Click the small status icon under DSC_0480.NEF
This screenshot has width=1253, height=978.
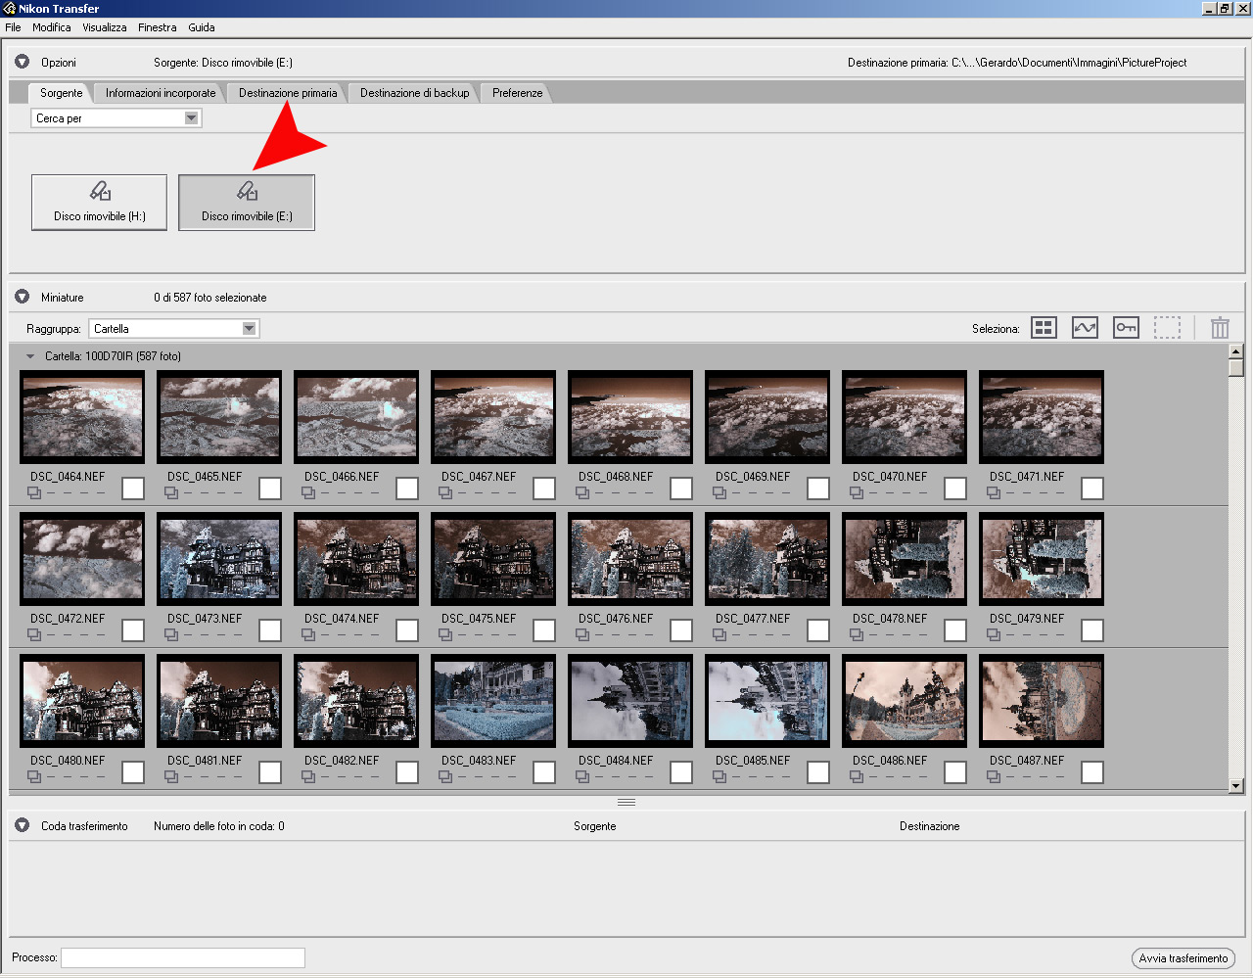coord(34,776)
